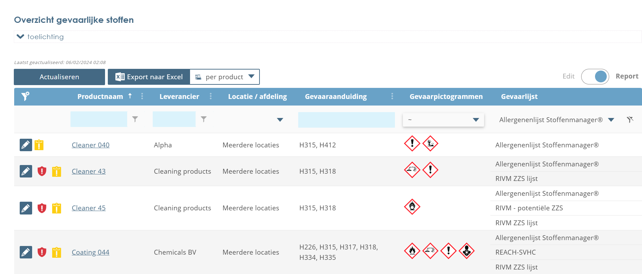Viewport: 642px width, 274px height.
Task: Click the edit pencil icon for Cleaner 040
Action: [26, 145]
